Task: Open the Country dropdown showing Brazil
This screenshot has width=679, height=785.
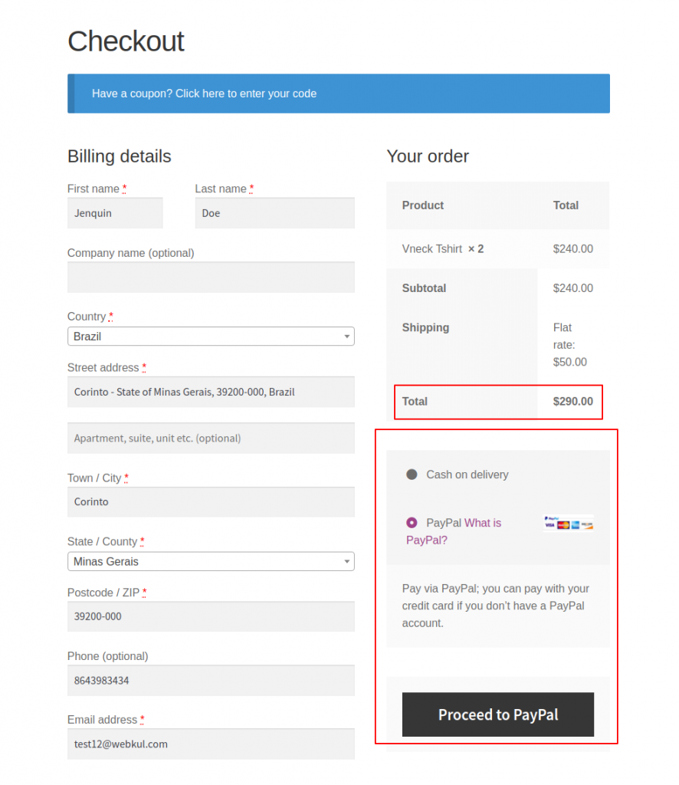Action: click(x=211, y=336)
